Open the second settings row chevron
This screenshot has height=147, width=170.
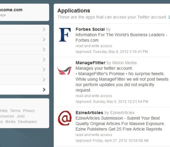click(x=44, y=40)
